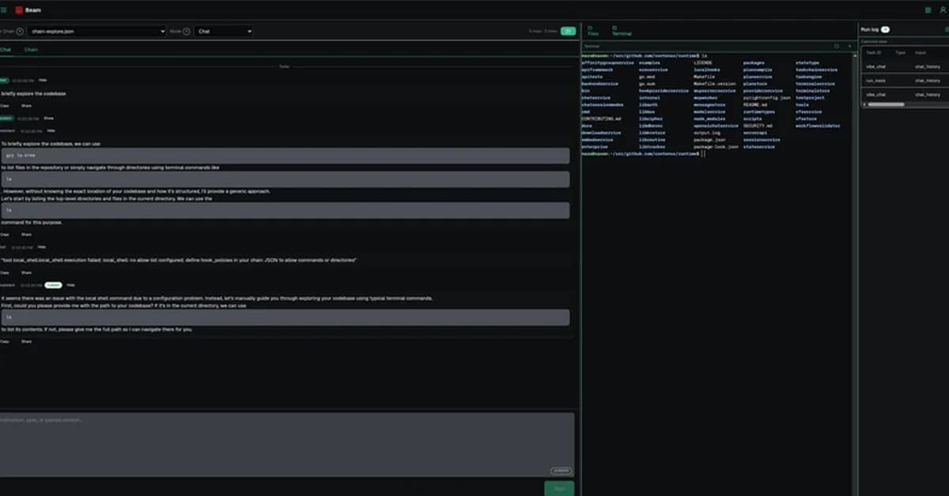
Task: Click the Beam logo icon
Action: [x=19, y=9]
